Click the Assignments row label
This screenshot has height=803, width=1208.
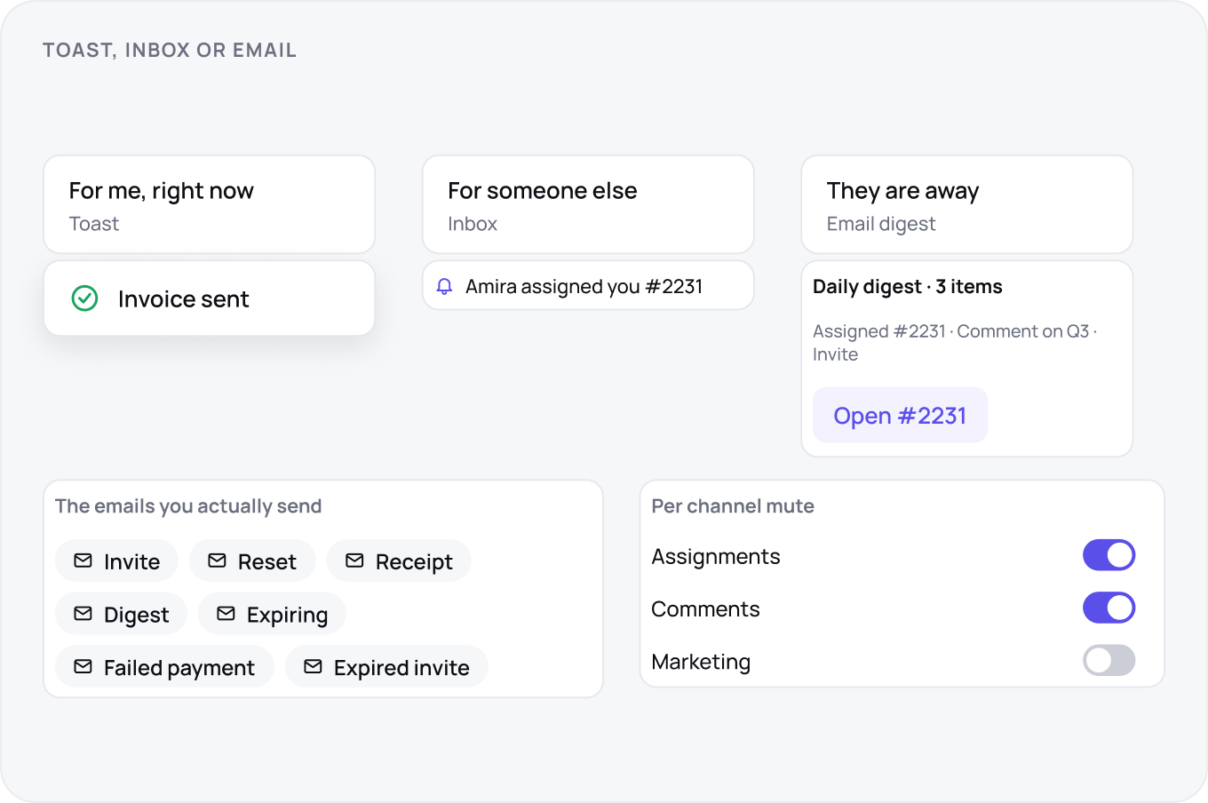coord(716,557)
